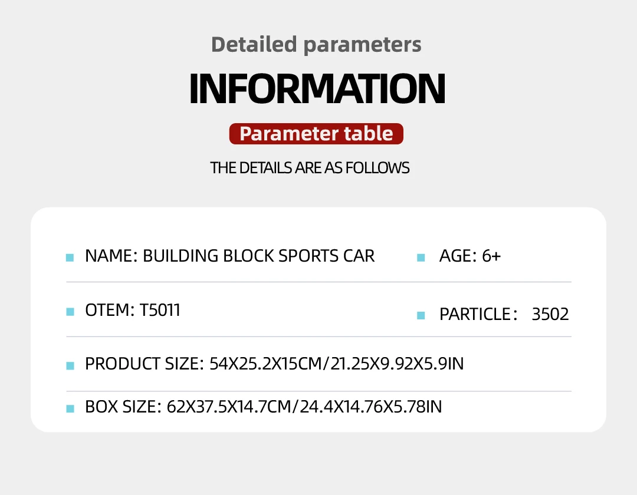Click the blue bullet beside BOX SIZE
The width and height of the screenshot is (637, 495).
click(70, 408)
